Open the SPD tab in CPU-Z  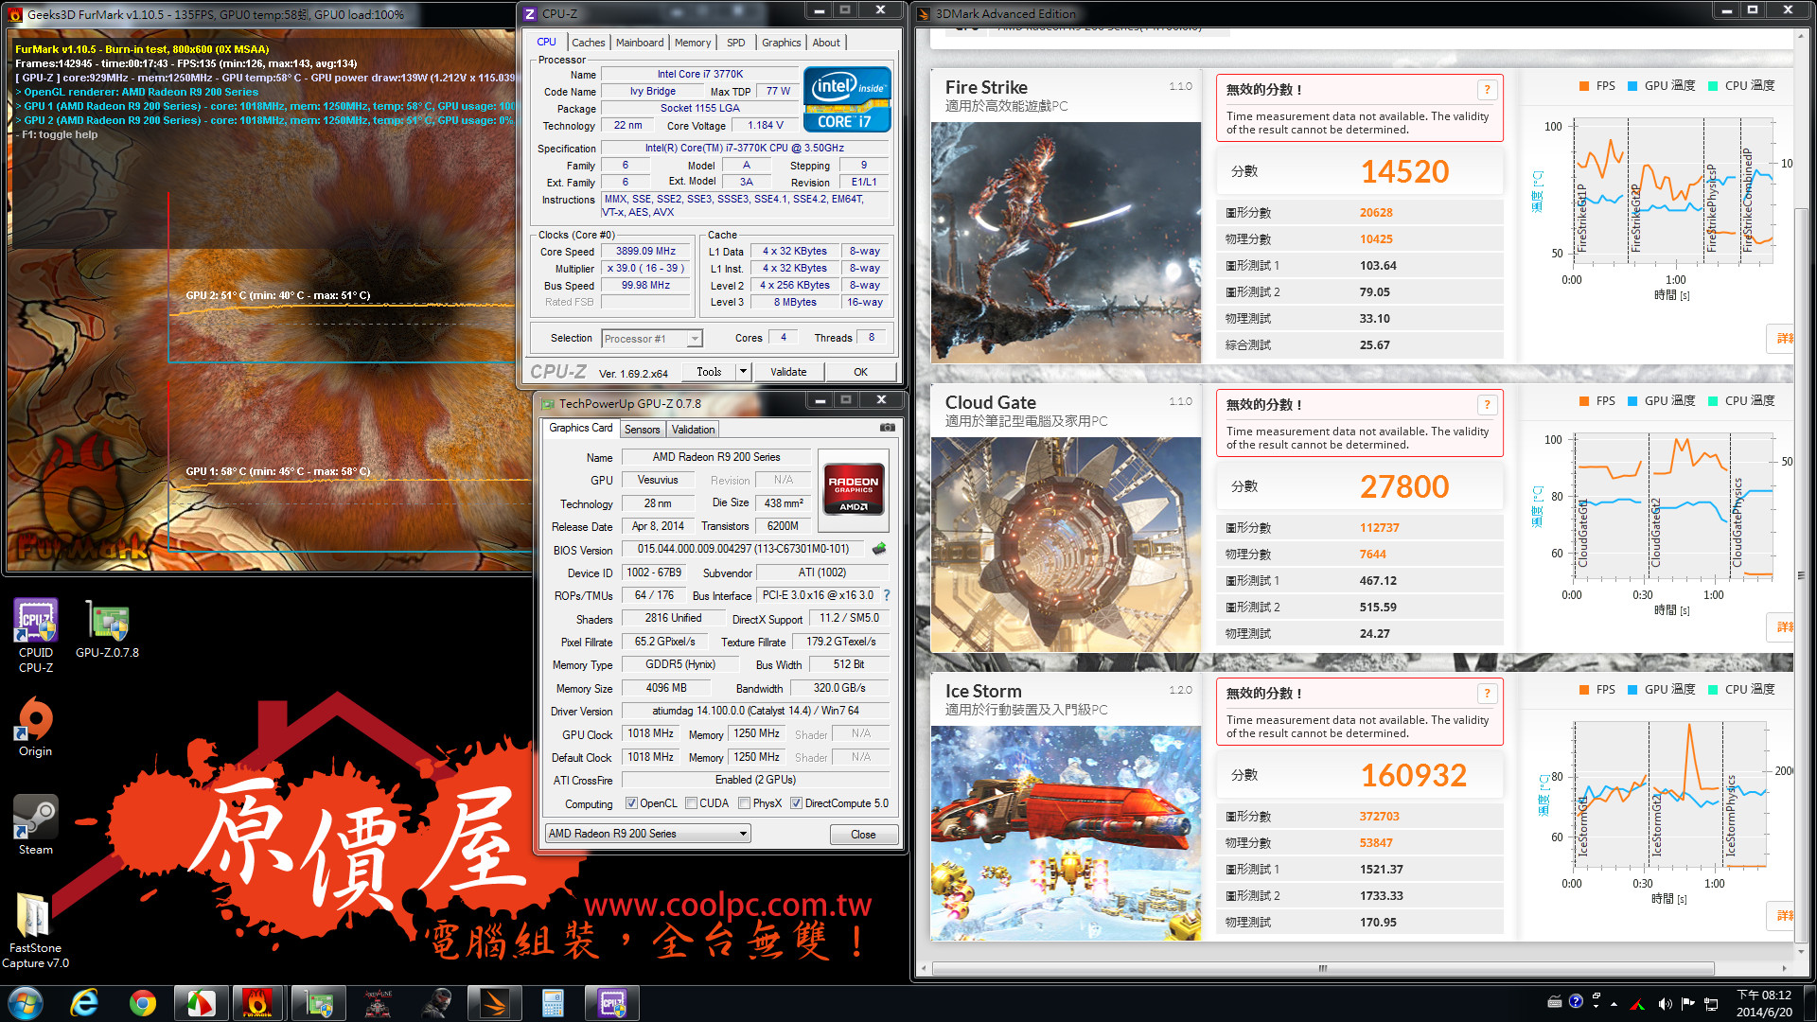[x=736, y=43]
